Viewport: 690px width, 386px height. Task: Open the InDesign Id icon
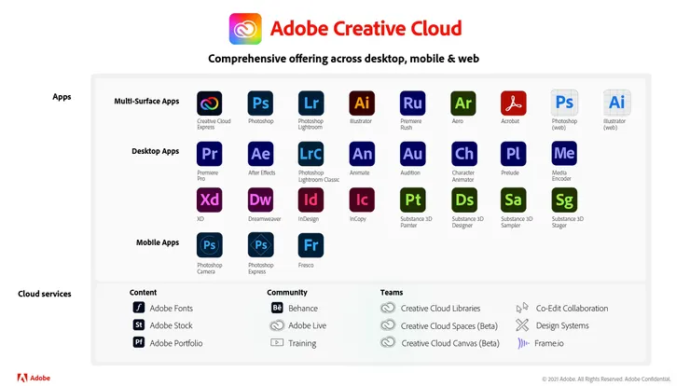pyautogui.click(x=311, y=200)
